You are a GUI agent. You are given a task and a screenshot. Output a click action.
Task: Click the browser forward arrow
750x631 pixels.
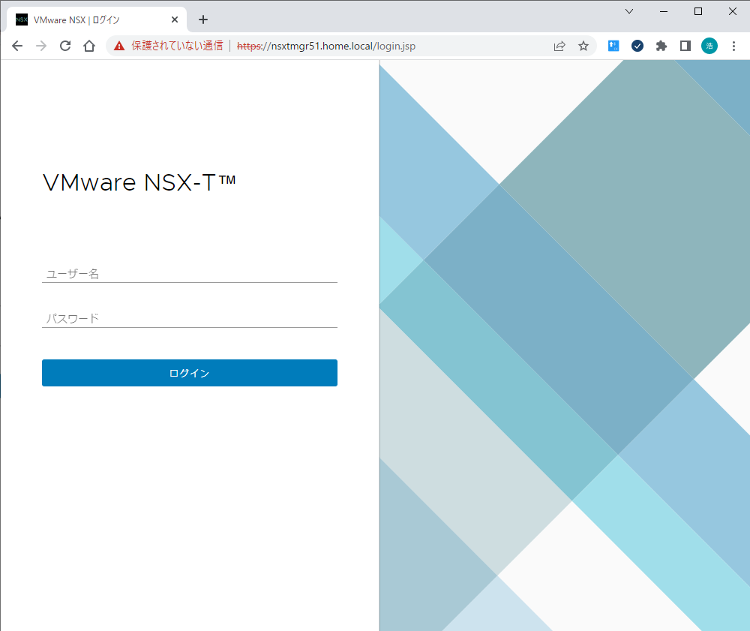[41, 46]
